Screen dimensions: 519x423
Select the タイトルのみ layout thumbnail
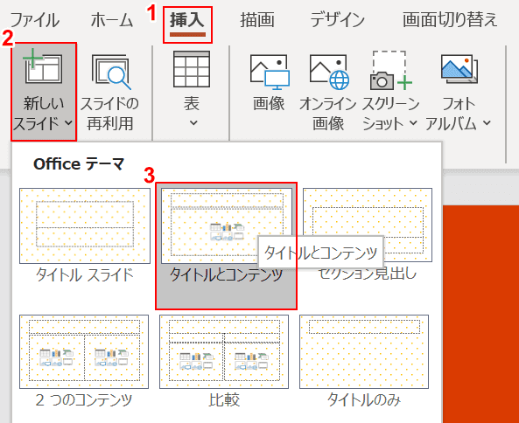pos(364,351)
